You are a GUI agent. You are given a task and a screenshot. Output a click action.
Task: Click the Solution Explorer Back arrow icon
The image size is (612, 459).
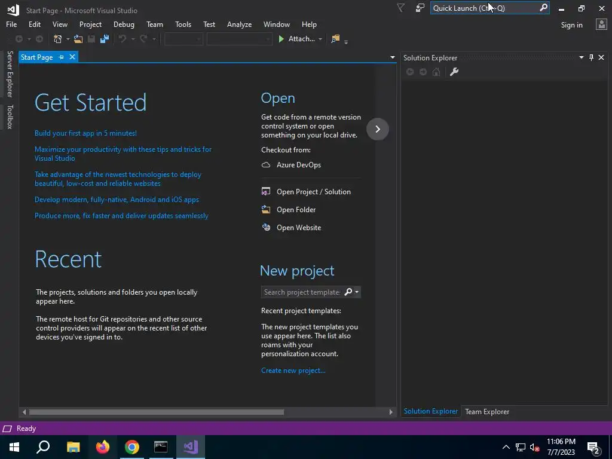[410, 72]
